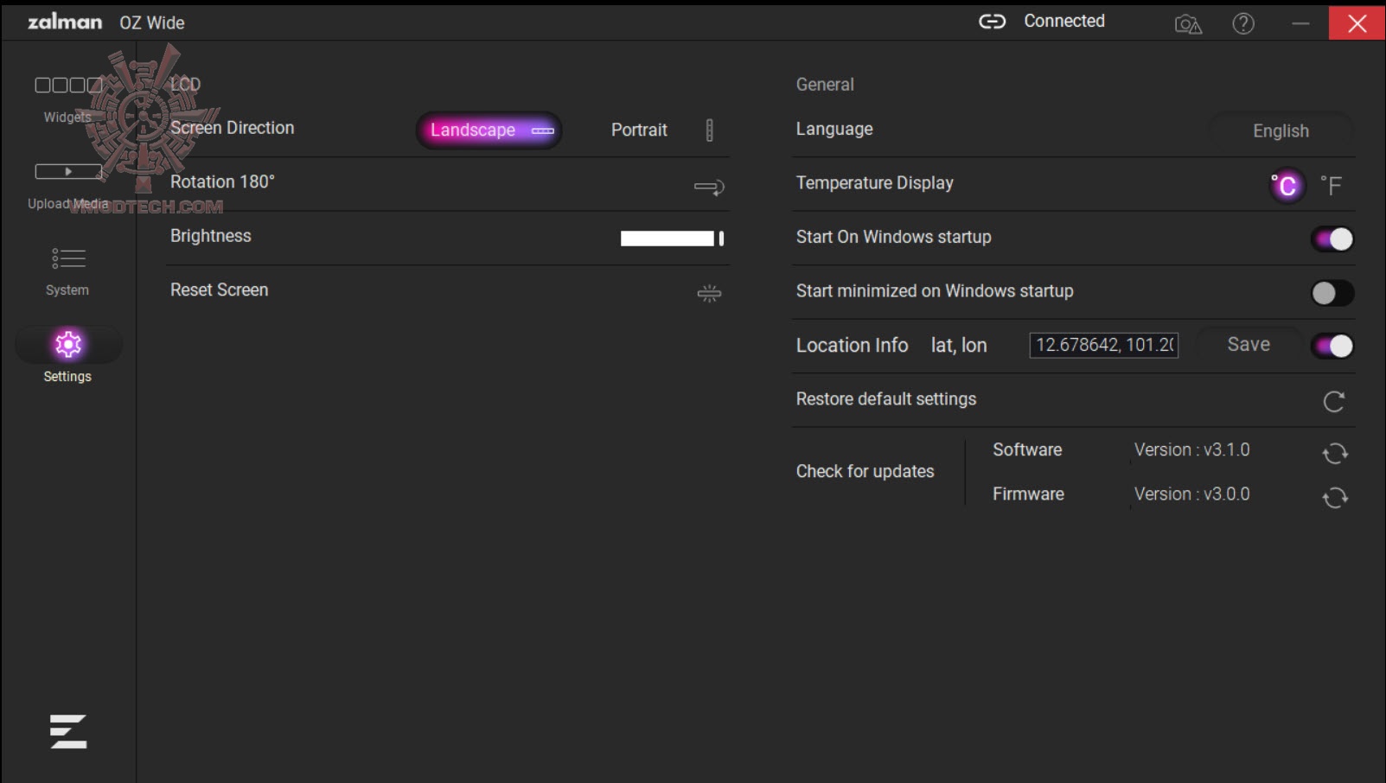This screenshot has width=1386, height=783.
Task: Toggle the Location Info switch
Action: 1332,346
